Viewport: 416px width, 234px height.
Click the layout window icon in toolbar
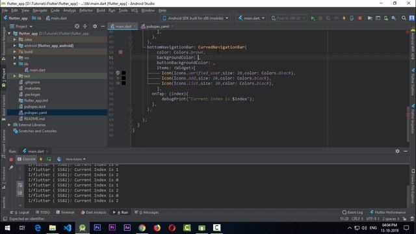tap(378, 18)
